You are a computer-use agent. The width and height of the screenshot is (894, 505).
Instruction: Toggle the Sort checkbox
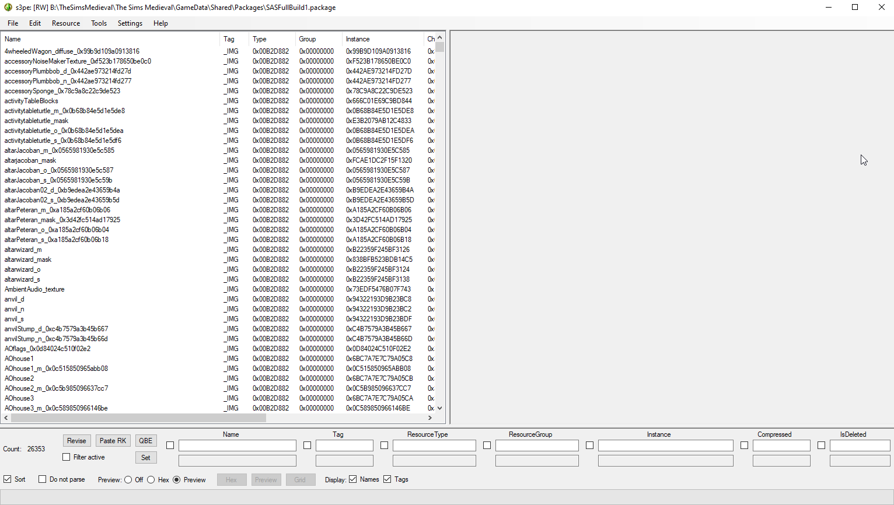click(x=8, y=479)
